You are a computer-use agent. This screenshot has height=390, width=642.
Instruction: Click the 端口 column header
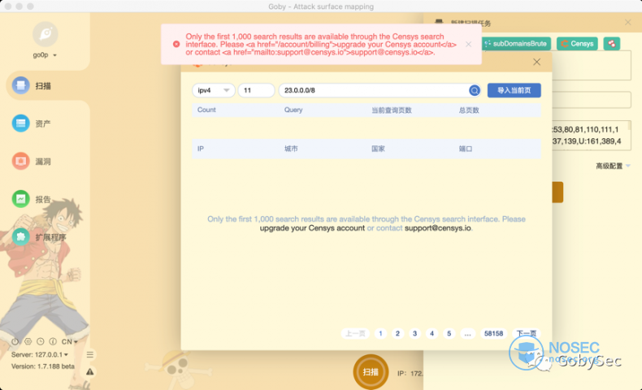point(465,149)
